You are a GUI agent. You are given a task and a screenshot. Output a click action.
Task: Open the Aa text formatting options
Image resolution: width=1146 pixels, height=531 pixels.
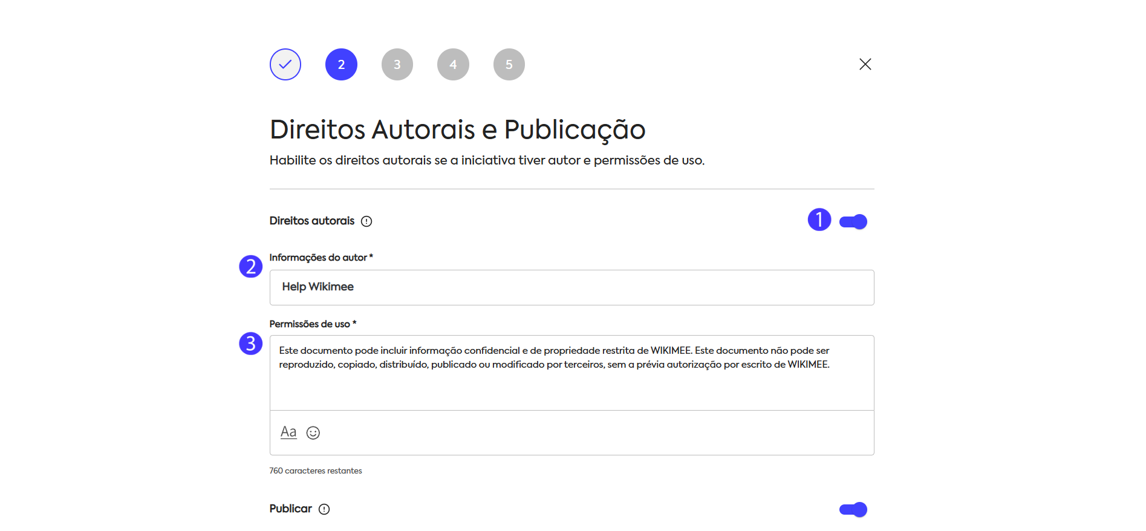[288, 432]
